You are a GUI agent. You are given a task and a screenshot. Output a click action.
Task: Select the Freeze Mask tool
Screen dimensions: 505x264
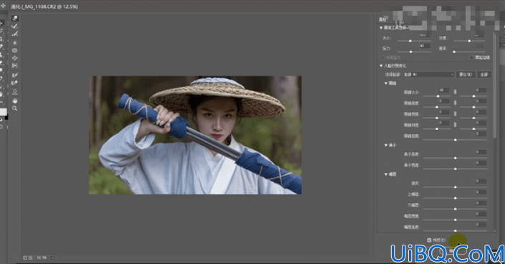[15, 75]
